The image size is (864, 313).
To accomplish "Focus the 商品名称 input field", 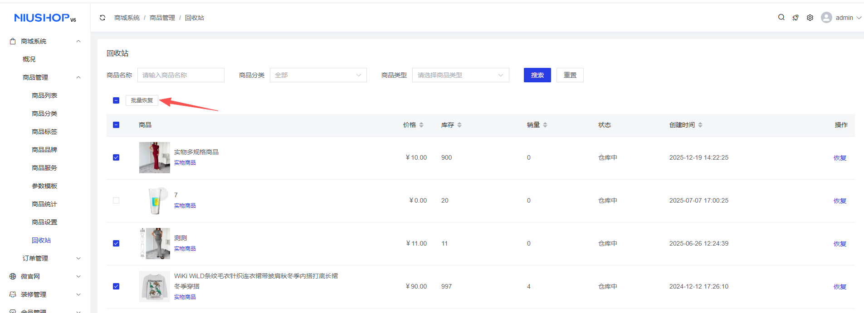I will [181, 75].
